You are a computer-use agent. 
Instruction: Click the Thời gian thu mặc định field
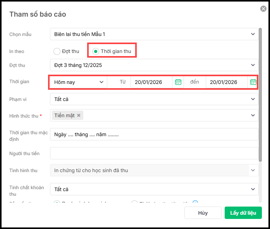(154, 135)
